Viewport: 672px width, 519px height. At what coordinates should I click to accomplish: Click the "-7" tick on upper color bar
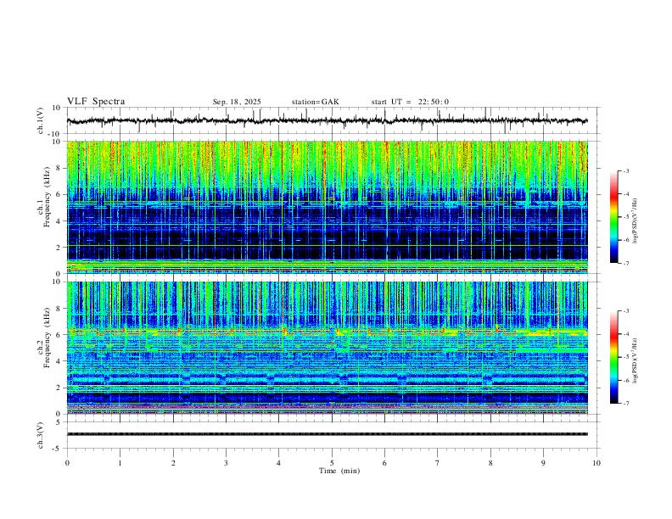point(626,263)
